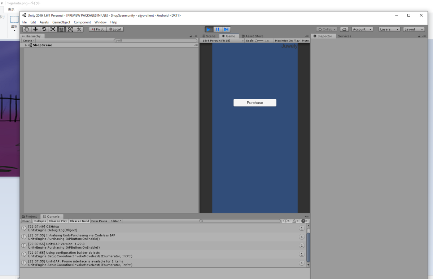Select Using configuration builder objects log
Image resolution: width=433 pixels, height=279 pixels.
(x=163, y=254)
